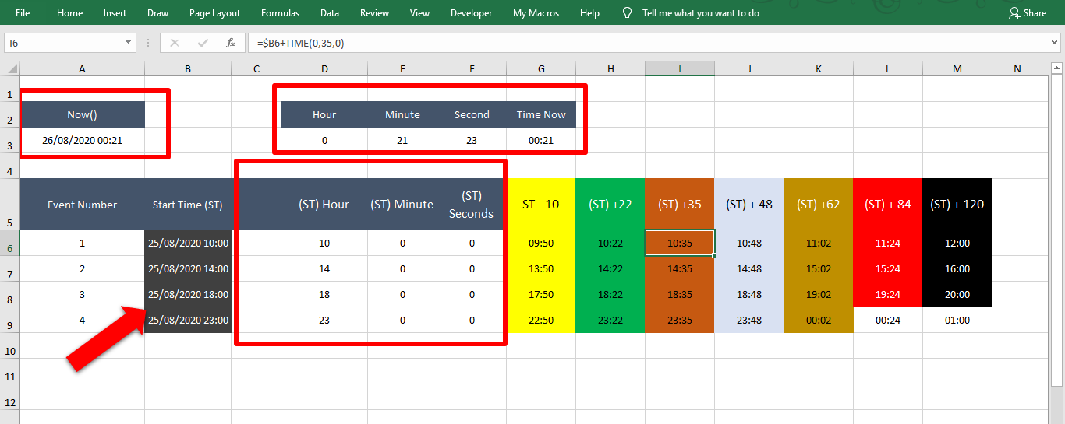The image size is (1065, 424).
Task: Select the yellow cell 09:50
Action: [541, 243]
